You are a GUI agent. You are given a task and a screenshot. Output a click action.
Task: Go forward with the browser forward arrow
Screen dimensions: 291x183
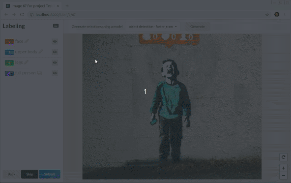[x=14, y=14]
